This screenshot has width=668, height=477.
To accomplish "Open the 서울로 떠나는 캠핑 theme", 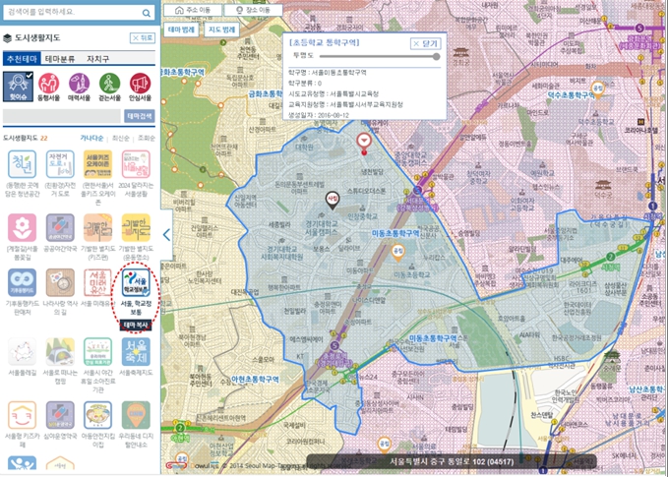I will (x=60, y=352).
